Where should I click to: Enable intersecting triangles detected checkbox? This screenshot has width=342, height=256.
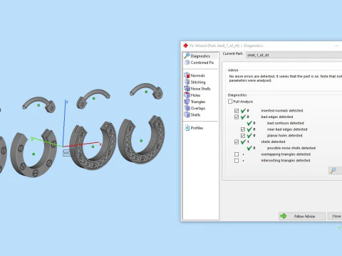pos(237,161)
